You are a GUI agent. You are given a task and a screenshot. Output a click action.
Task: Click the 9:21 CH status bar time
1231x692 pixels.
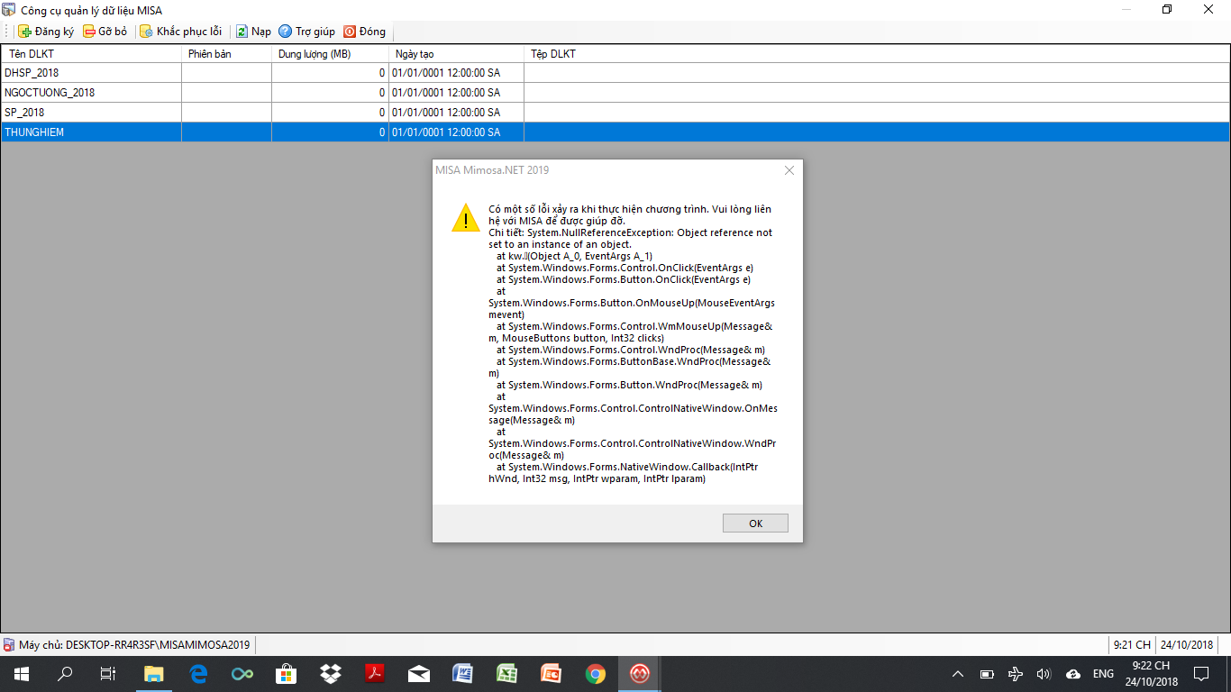[x=1132, y=645]
